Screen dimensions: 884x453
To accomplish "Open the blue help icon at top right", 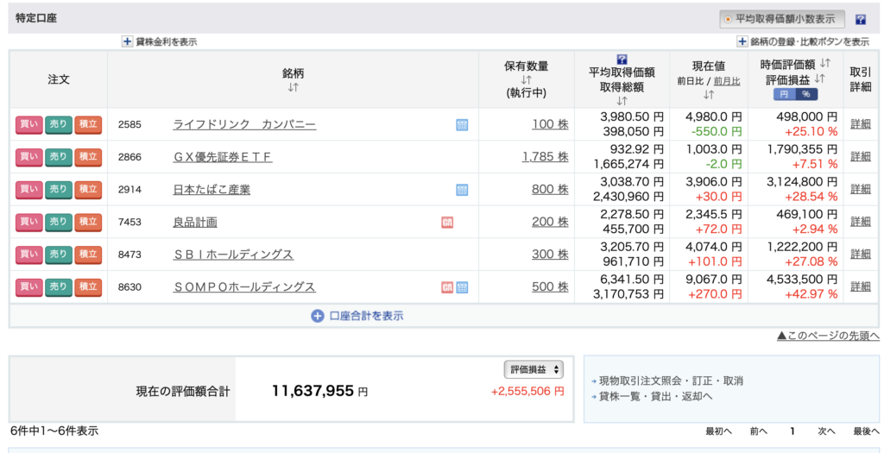I will 860,19.
